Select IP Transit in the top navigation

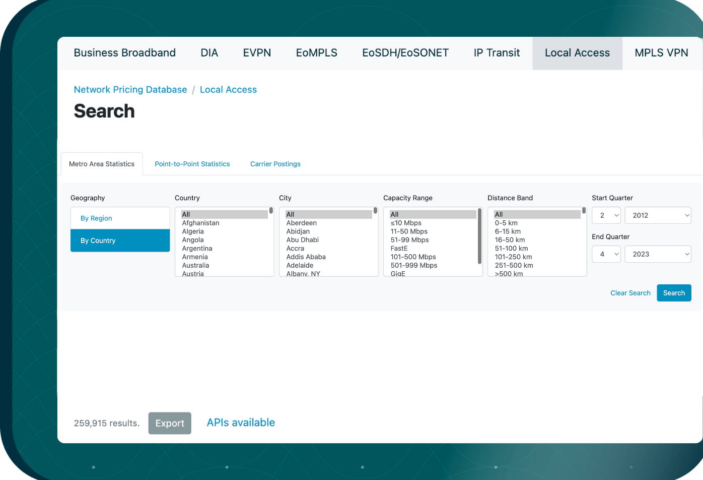tap(497, 52)
